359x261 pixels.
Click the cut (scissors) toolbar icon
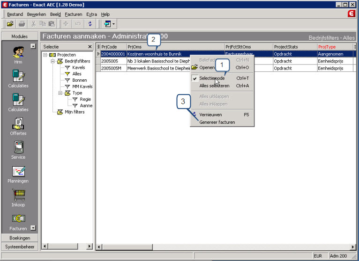click(34, 24)
